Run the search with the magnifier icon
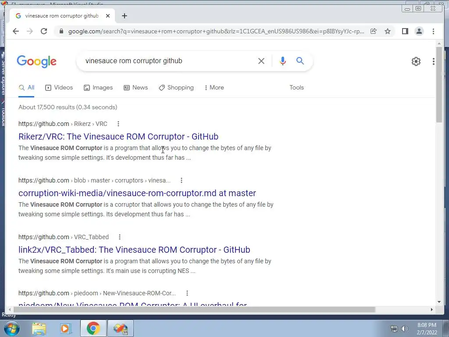 pyautogui.click(x=300, y=61)
